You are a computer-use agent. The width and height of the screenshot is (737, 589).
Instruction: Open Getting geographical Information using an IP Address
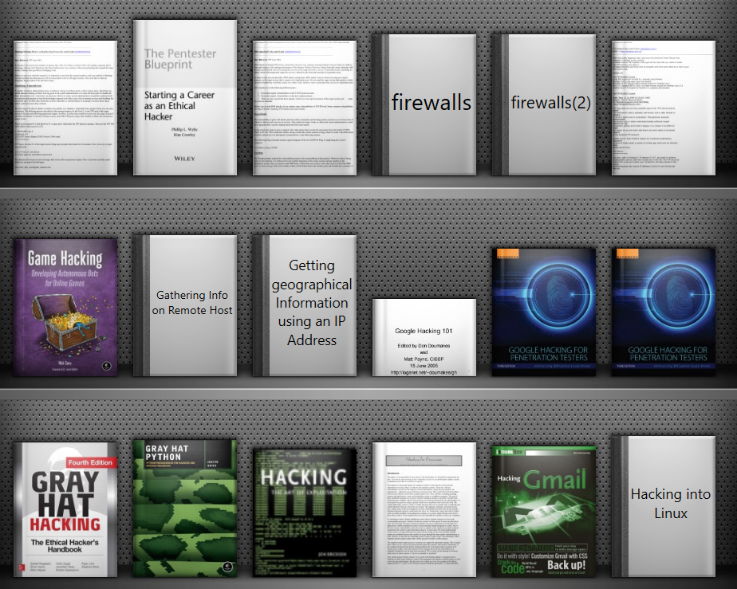point(305,306)
